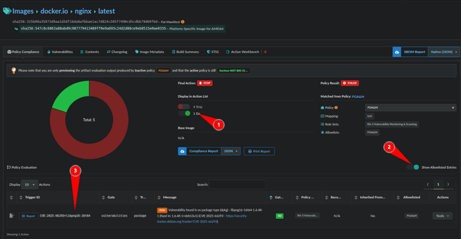Viewport: 461px width, 239px height.
Task: Expand the Tools dropdown in Actions column
Action: click(x=442, y=216)
